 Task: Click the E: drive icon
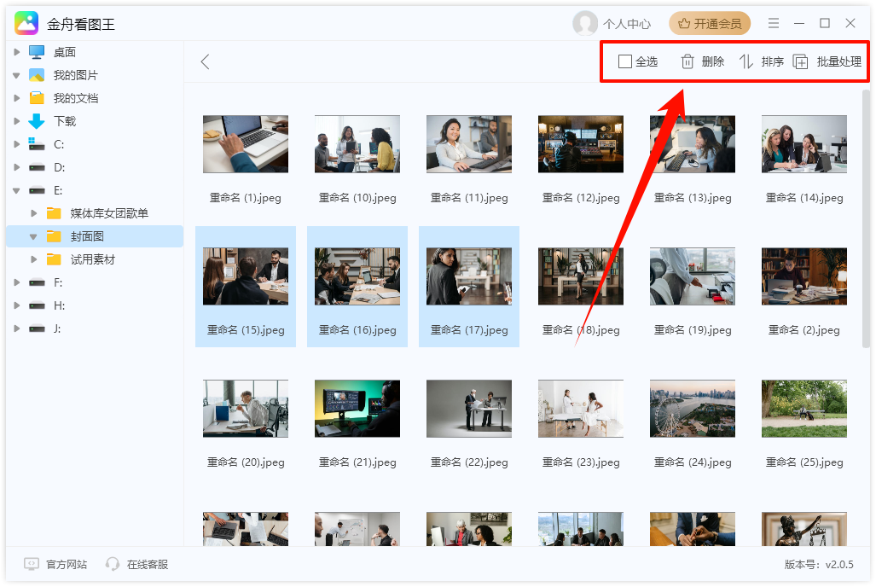37,190
